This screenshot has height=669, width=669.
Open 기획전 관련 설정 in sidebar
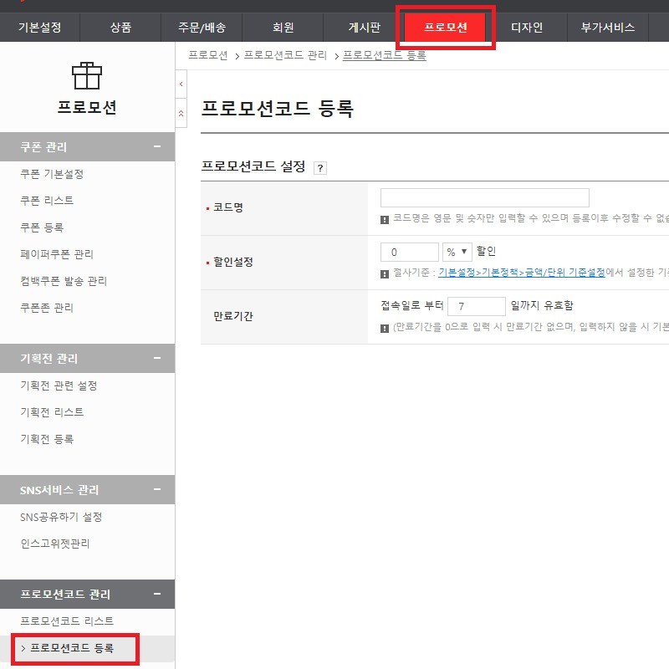pos(59,386)
